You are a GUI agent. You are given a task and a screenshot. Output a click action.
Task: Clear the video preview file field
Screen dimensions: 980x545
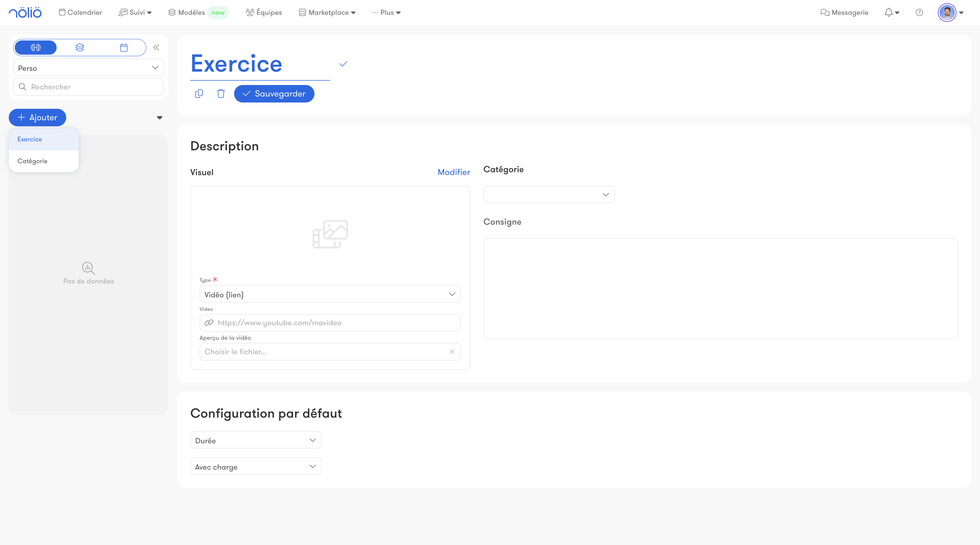point(452,351)
